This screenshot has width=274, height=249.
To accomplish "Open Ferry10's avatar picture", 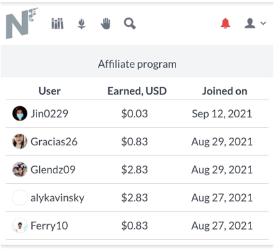I will coord(20,226).
